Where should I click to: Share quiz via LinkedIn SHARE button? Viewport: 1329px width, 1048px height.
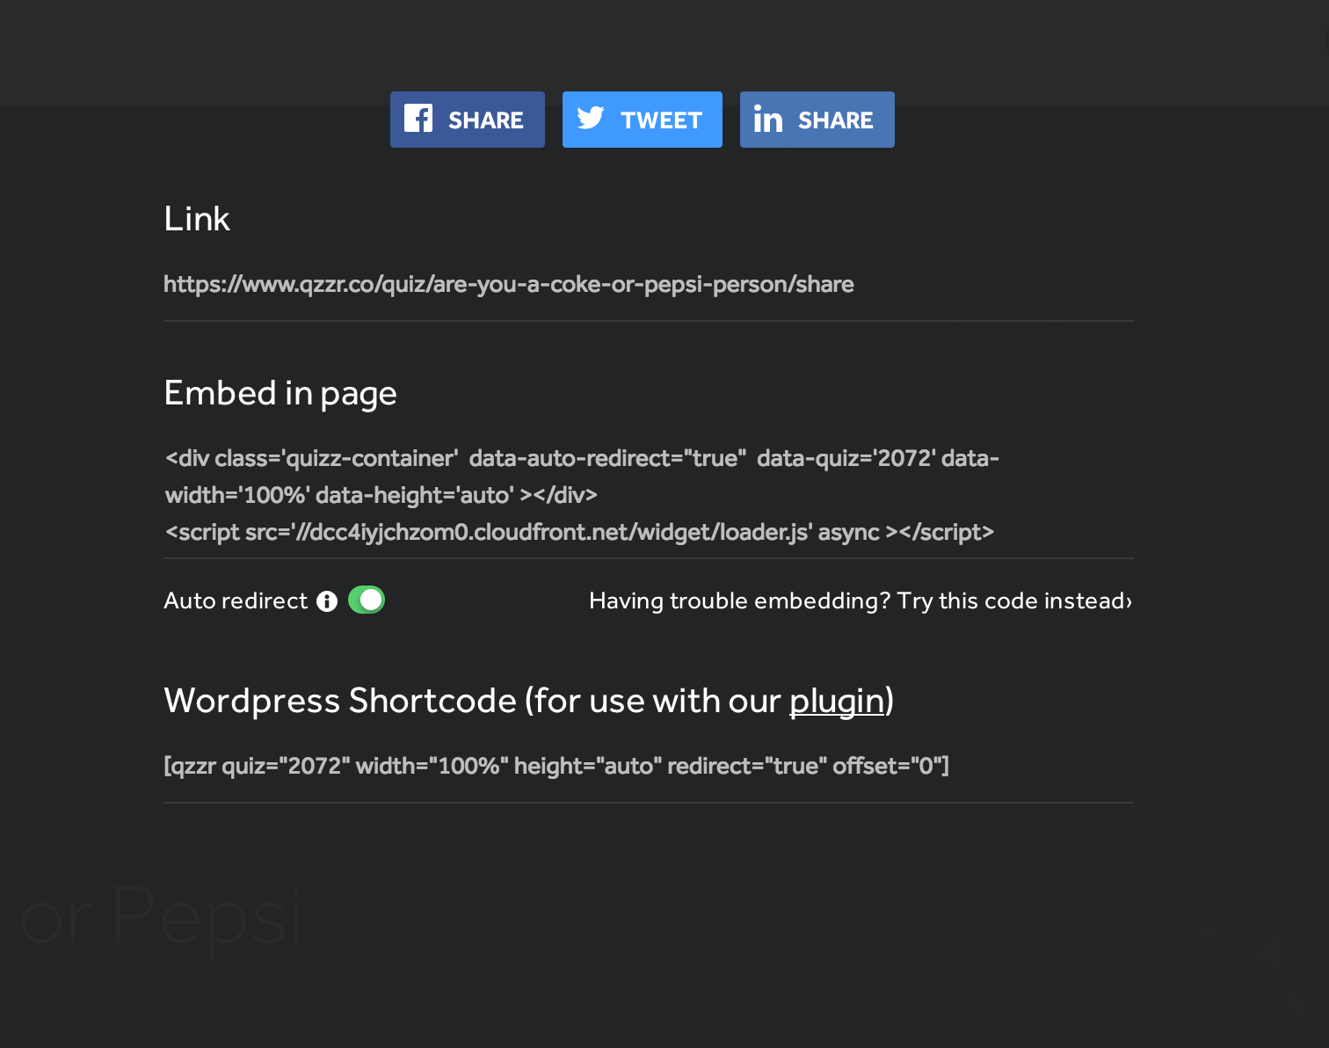click(x=817, y=120)
